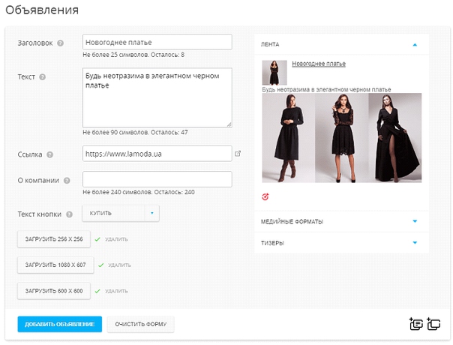The image size is (453, 345).
Task: Click green checkmark beside 256 X 256 upload
Action: (x=97, y=239)
